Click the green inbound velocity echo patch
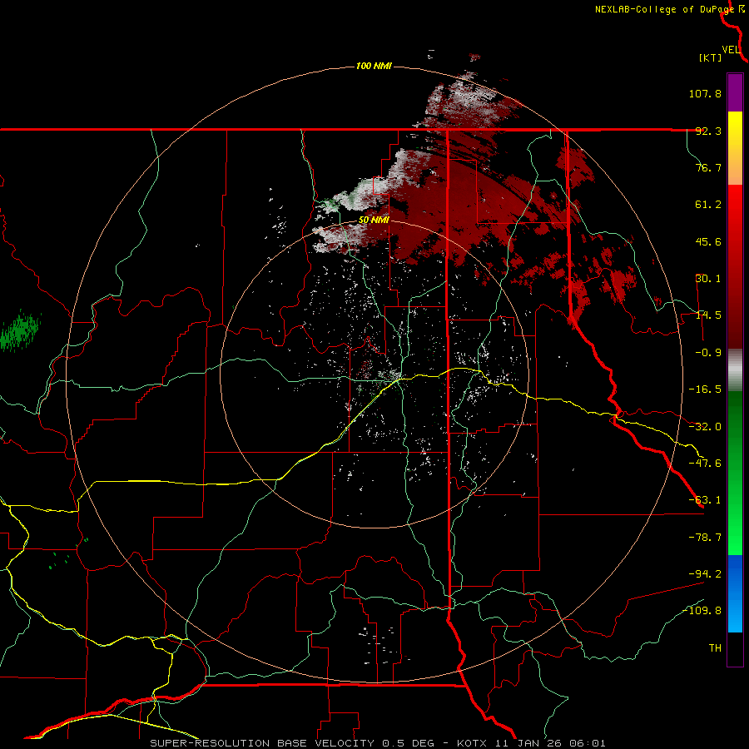The width and height of the screenshot is (749, 749). click(20, 330)
